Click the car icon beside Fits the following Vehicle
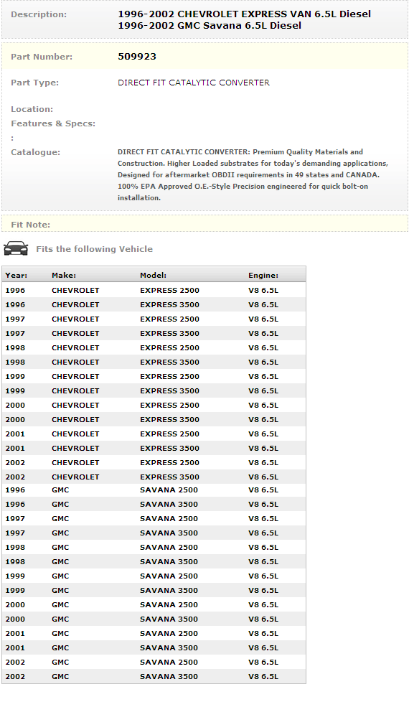 tap(15, 248)
